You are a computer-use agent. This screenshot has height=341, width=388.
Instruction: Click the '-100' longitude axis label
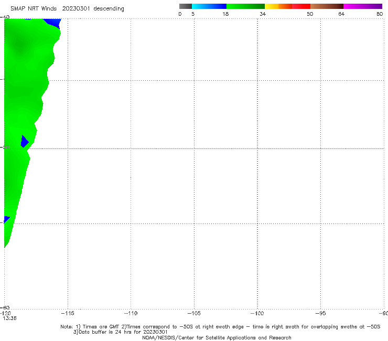tap(257, 314)
